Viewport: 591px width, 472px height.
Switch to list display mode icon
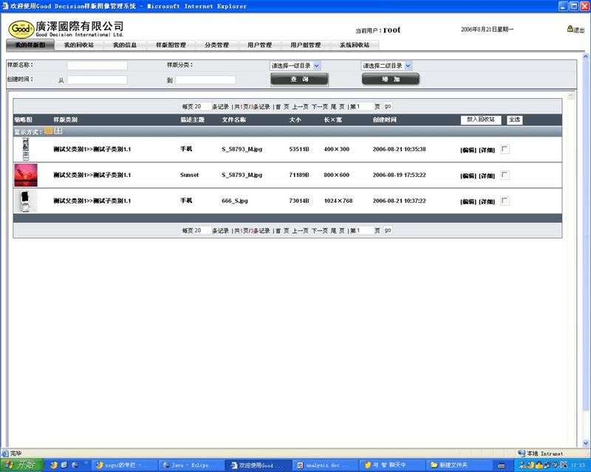(48, 131)
